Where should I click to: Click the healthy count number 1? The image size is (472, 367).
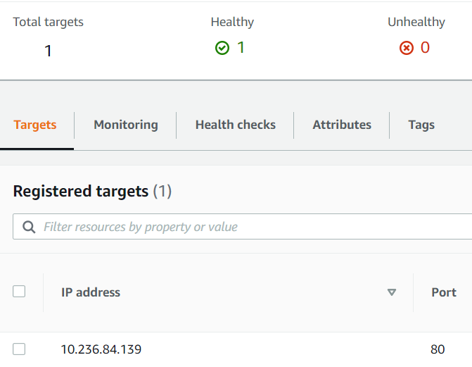click(x=241, y=47)
